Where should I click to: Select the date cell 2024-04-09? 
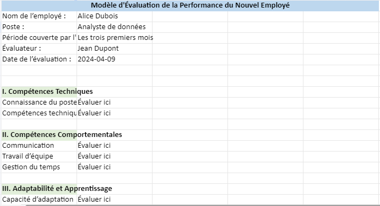tap(114, 59)
